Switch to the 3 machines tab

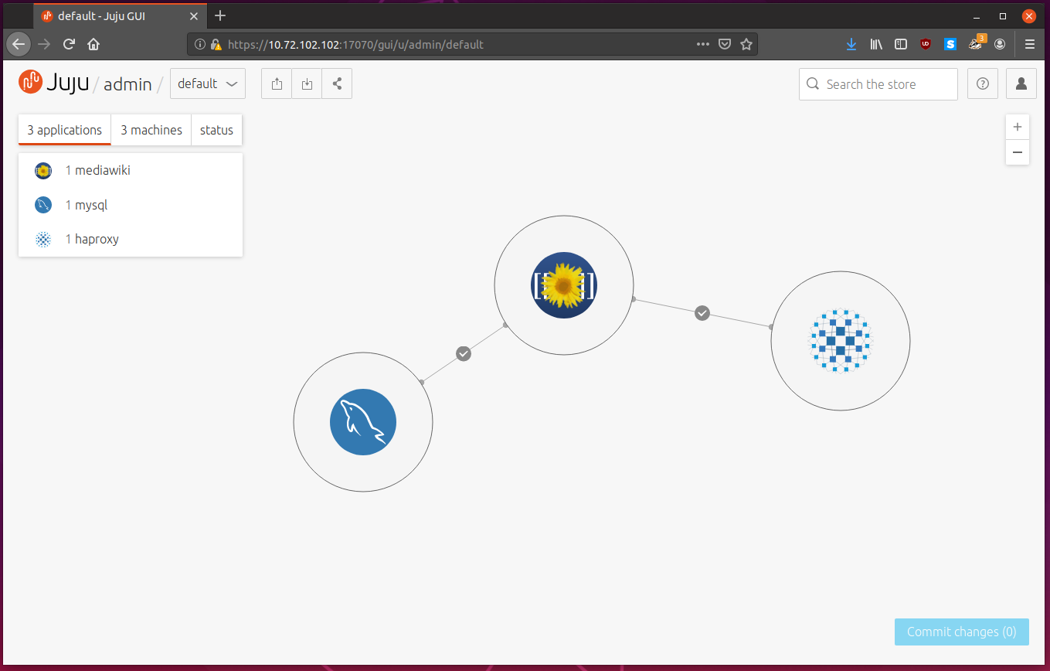coord(151,130)
